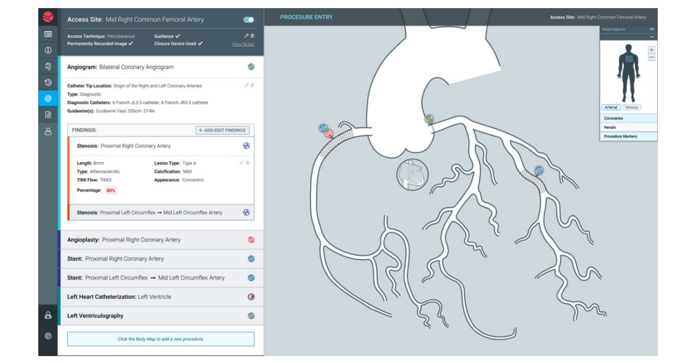Select the Procedure Entry header tab
The image size is (696, 363).
(306, 17)
